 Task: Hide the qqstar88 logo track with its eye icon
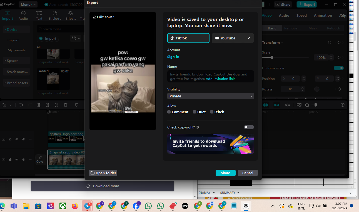pos(17,139)
